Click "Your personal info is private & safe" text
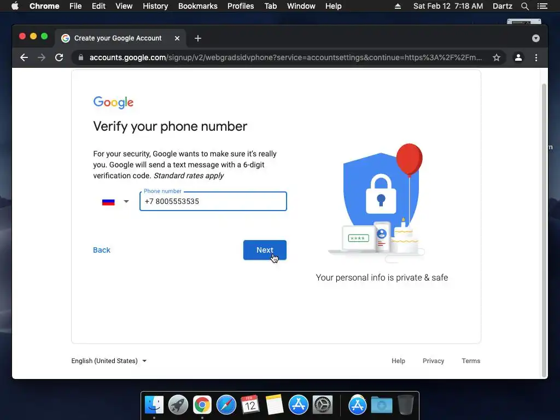This screenshot has height=420, width=560. click(382, 277)
